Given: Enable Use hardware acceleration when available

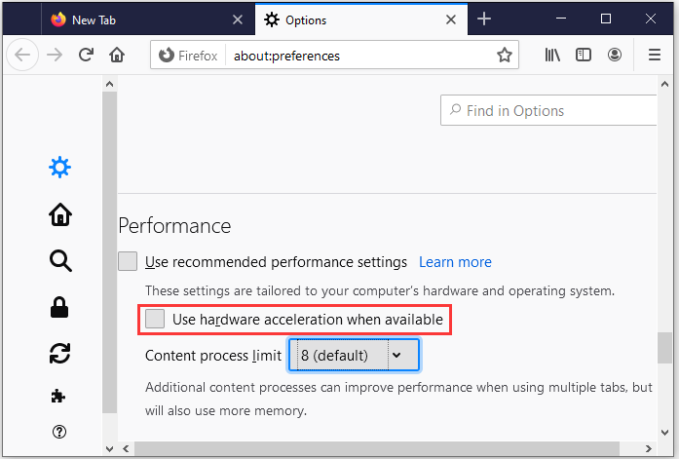Looking at the screenshot, I should (x=155, y=319).
